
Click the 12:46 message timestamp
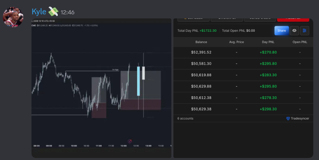coord(67,12)
